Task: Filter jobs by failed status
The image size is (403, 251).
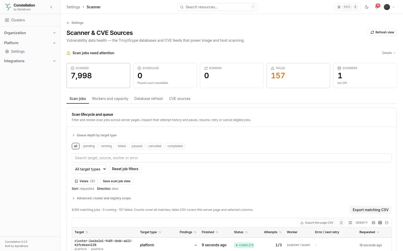Action: [122, 146]
